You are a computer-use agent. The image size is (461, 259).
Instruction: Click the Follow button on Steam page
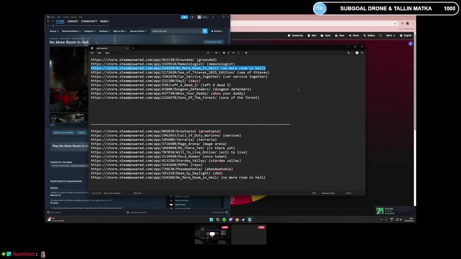[x=82, y=133]
